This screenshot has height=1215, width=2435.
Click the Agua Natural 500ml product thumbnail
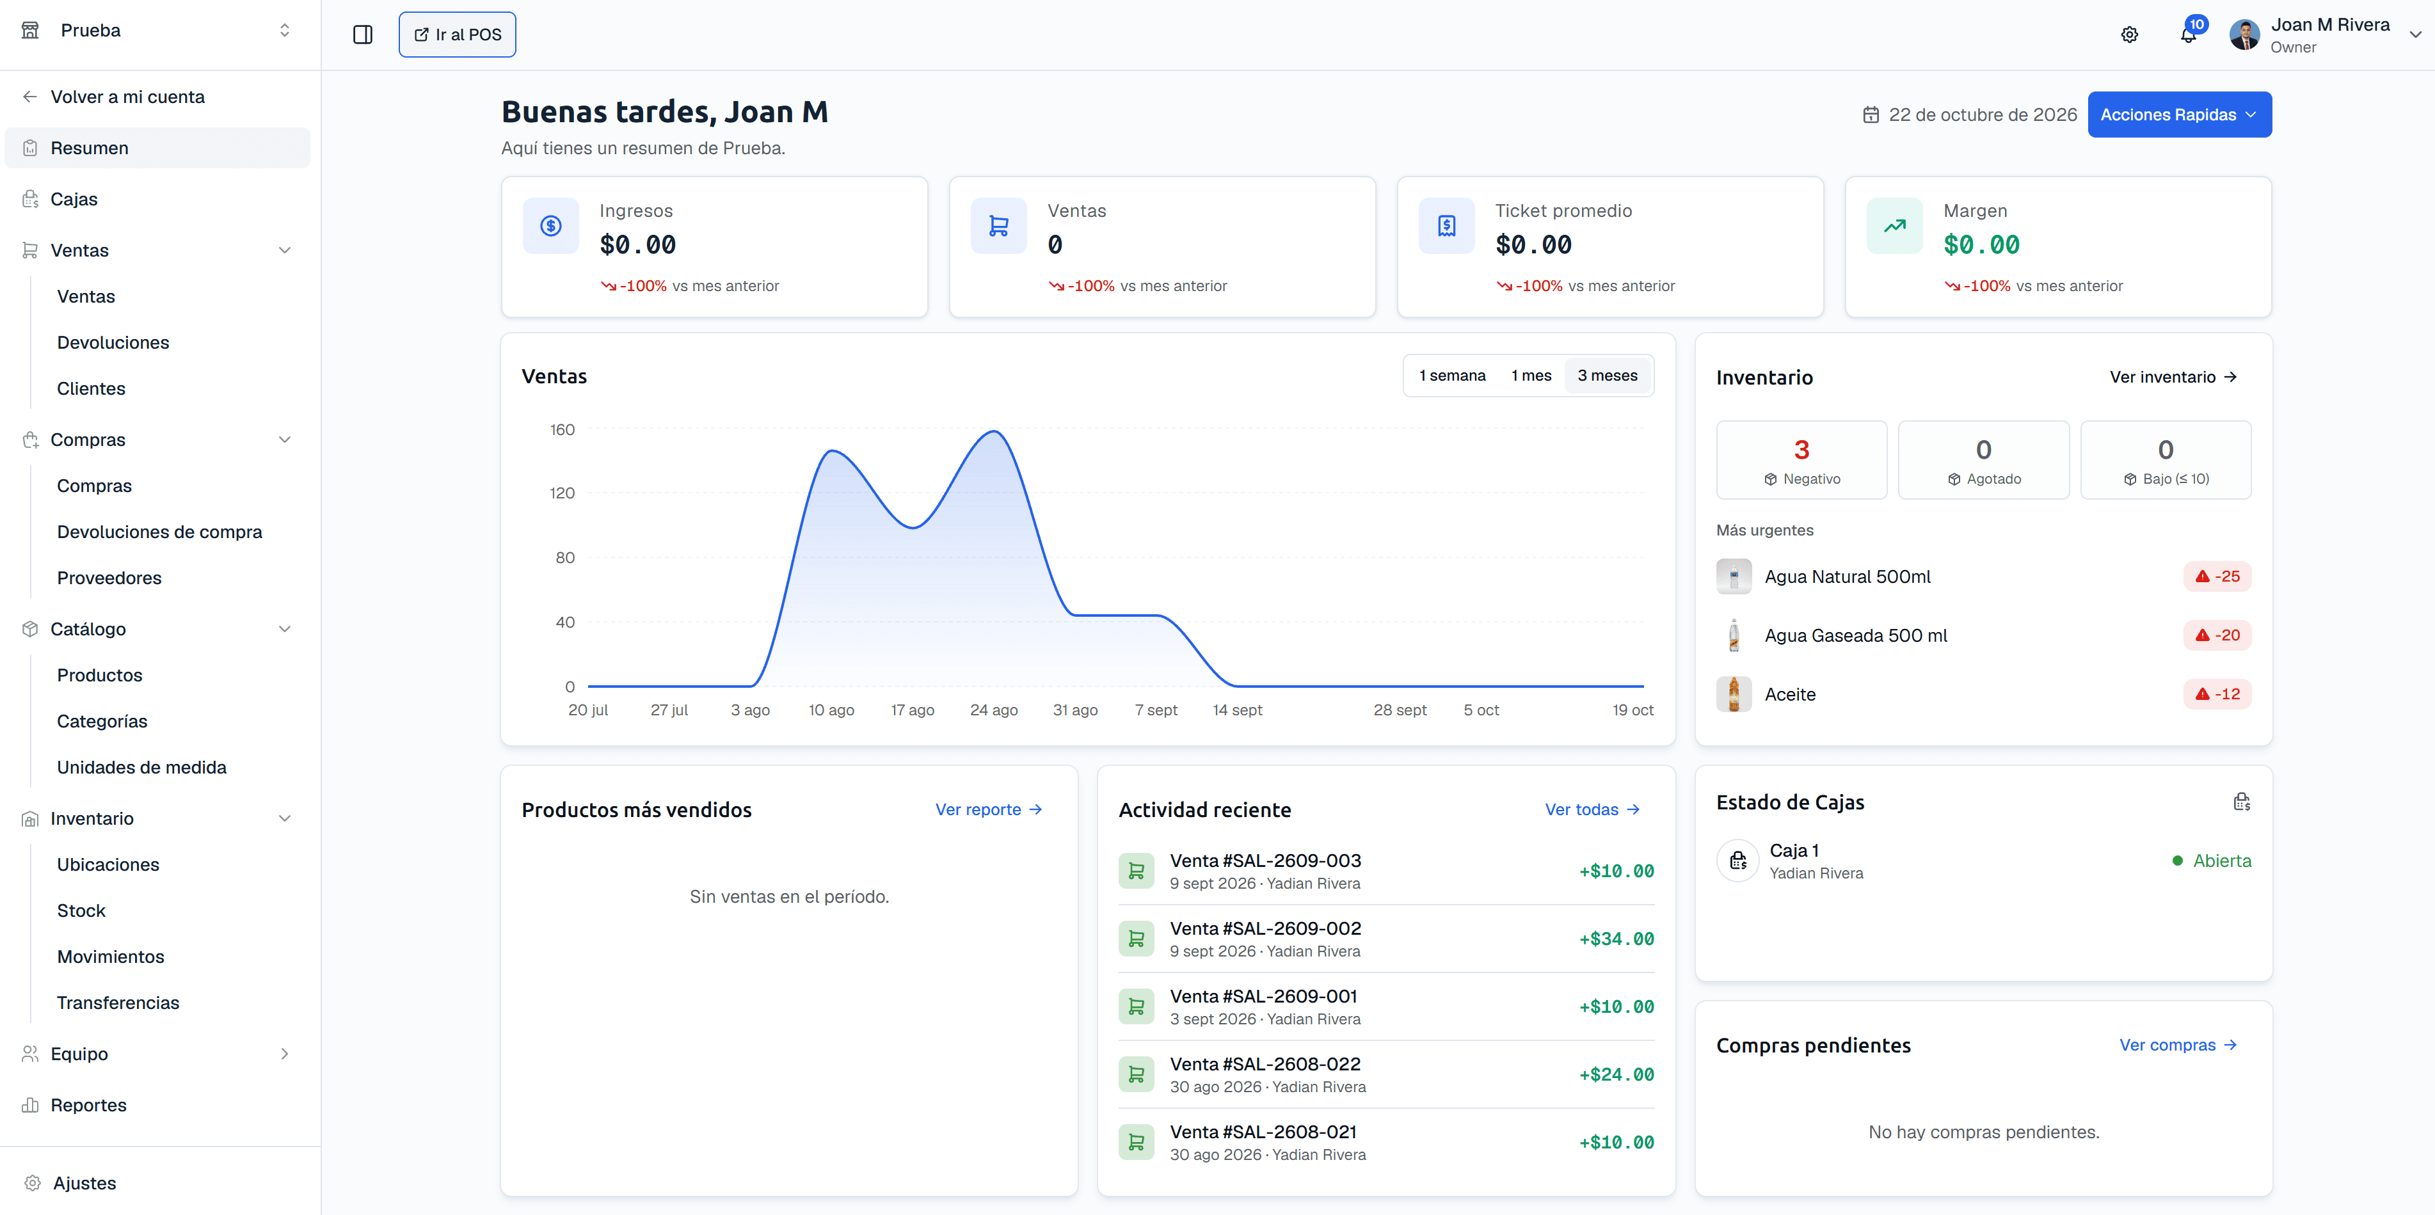tap(1734, 576)
